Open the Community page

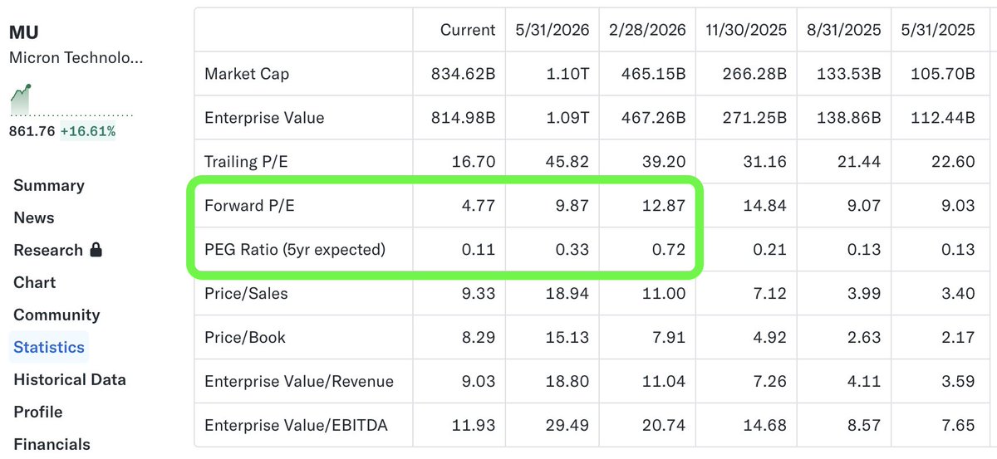56,315
